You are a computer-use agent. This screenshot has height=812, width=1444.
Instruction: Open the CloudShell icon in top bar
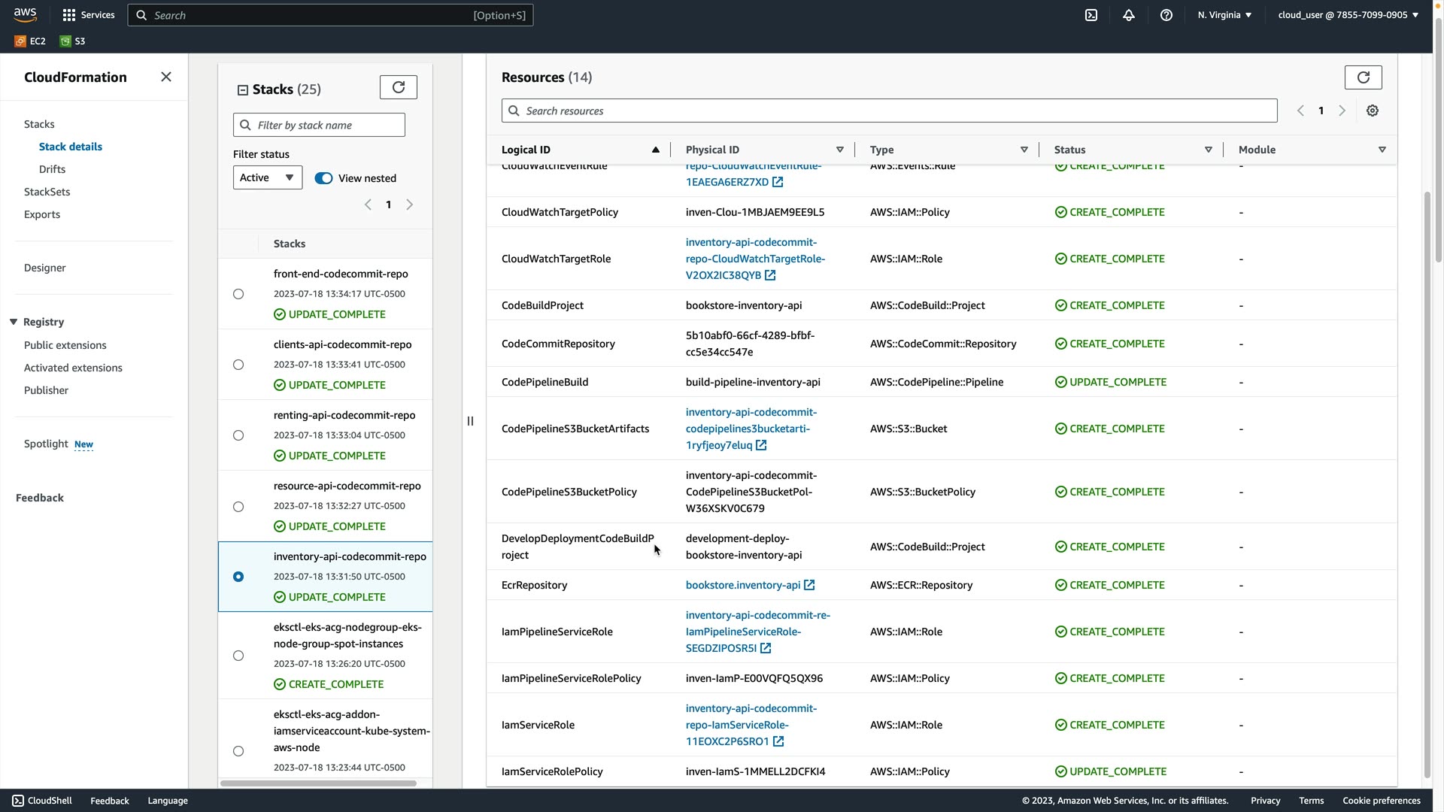click(1091, 15)
